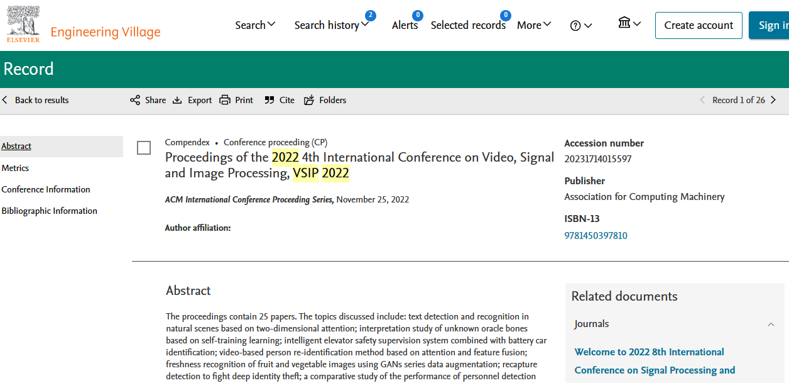Expand the Search history menu

(332, 25)
